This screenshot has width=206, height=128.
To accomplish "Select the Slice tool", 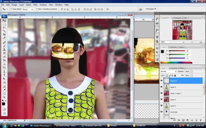I will pyautogui.click(x=4, y=38).
